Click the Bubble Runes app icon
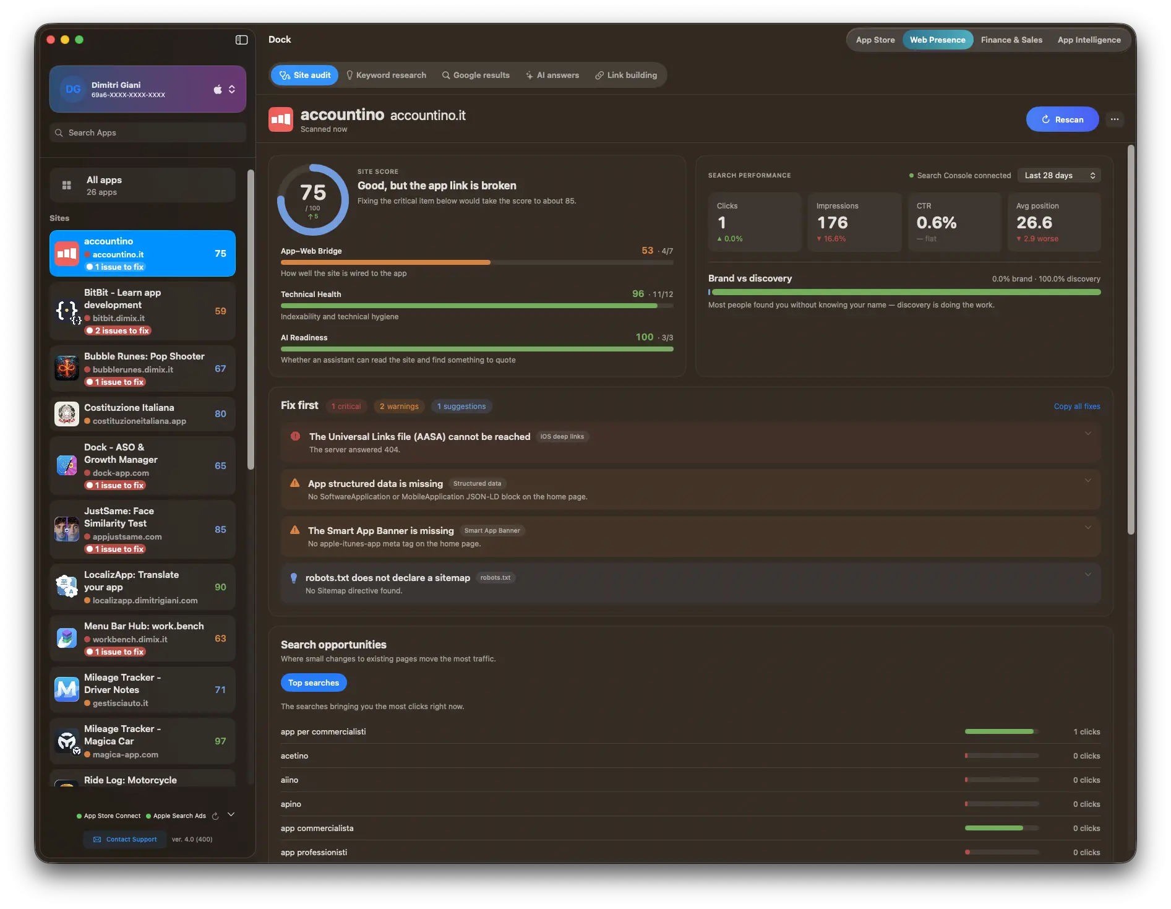 point(67,368)
